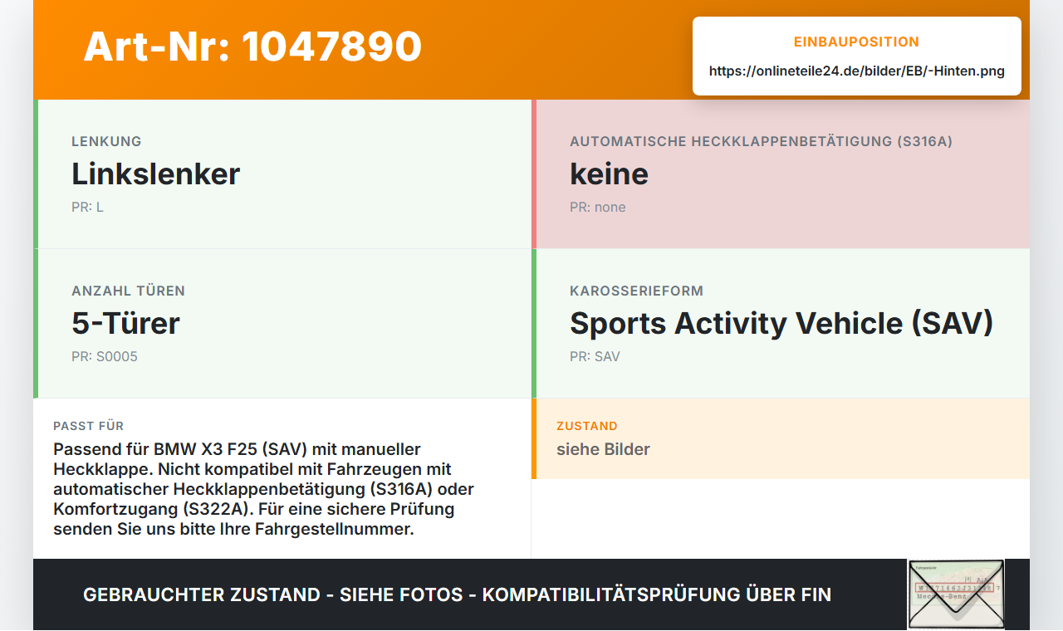The width and height of the screenshot is (1063, 631).
Task: Click the PR: none code
Action: click(x=598, y=207)
